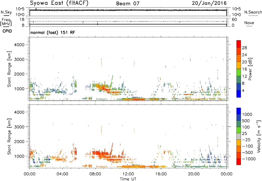The width and height of the screenshot is (262, 181).
Task: Select the text "normal (fast) 151 RF"
Action: tap(53, 32)
